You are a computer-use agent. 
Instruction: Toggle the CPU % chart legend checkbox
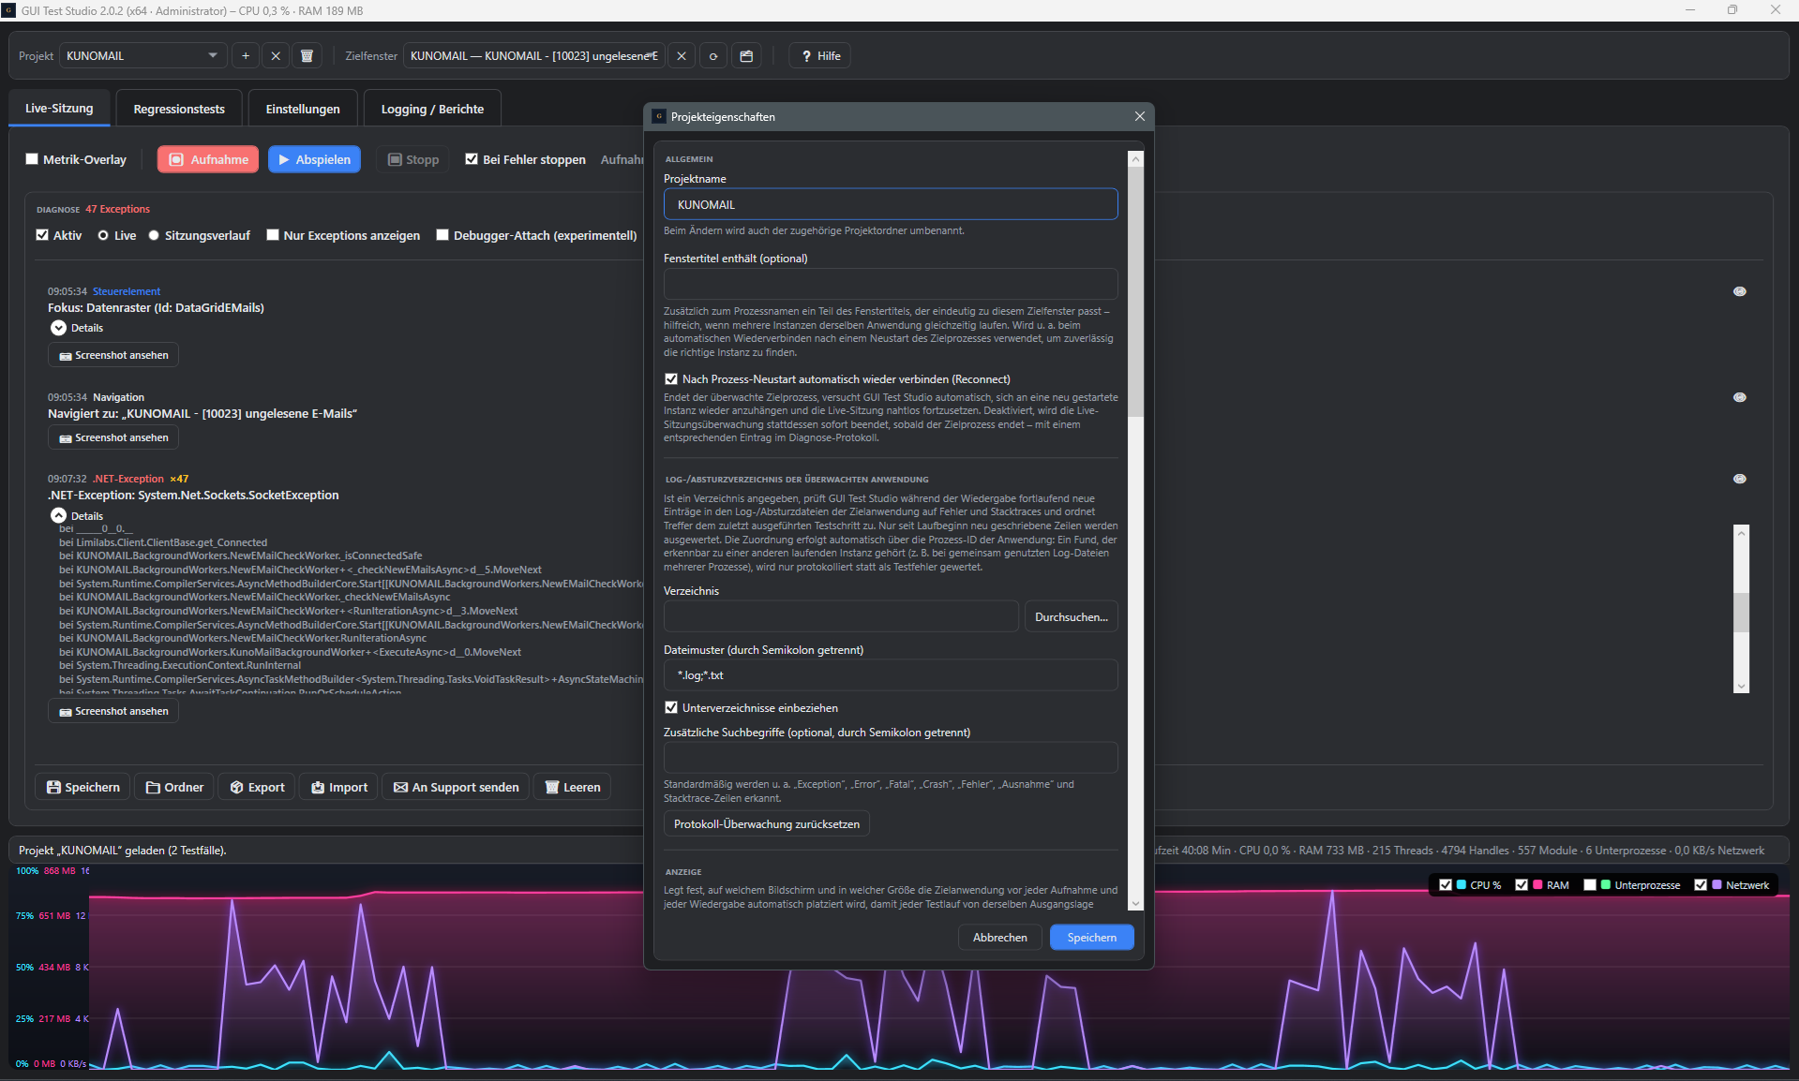pos(1446,885)
